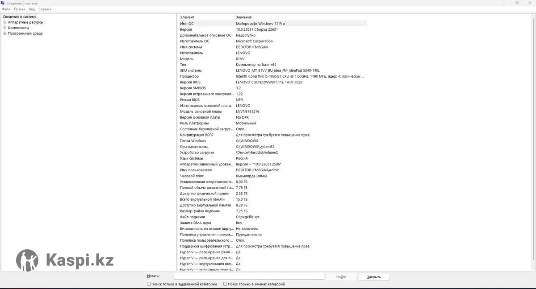Minimize the Сведения о системе window
Viewport: 536px width, 289px height.
[504, 3]
